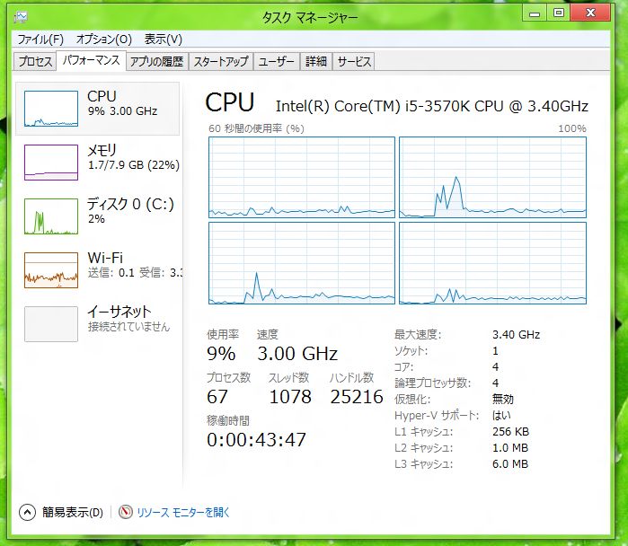The height and width of the screenshot is (546, 628).
Task: Click the top-right CPU core graph
Action: (492, 177)
